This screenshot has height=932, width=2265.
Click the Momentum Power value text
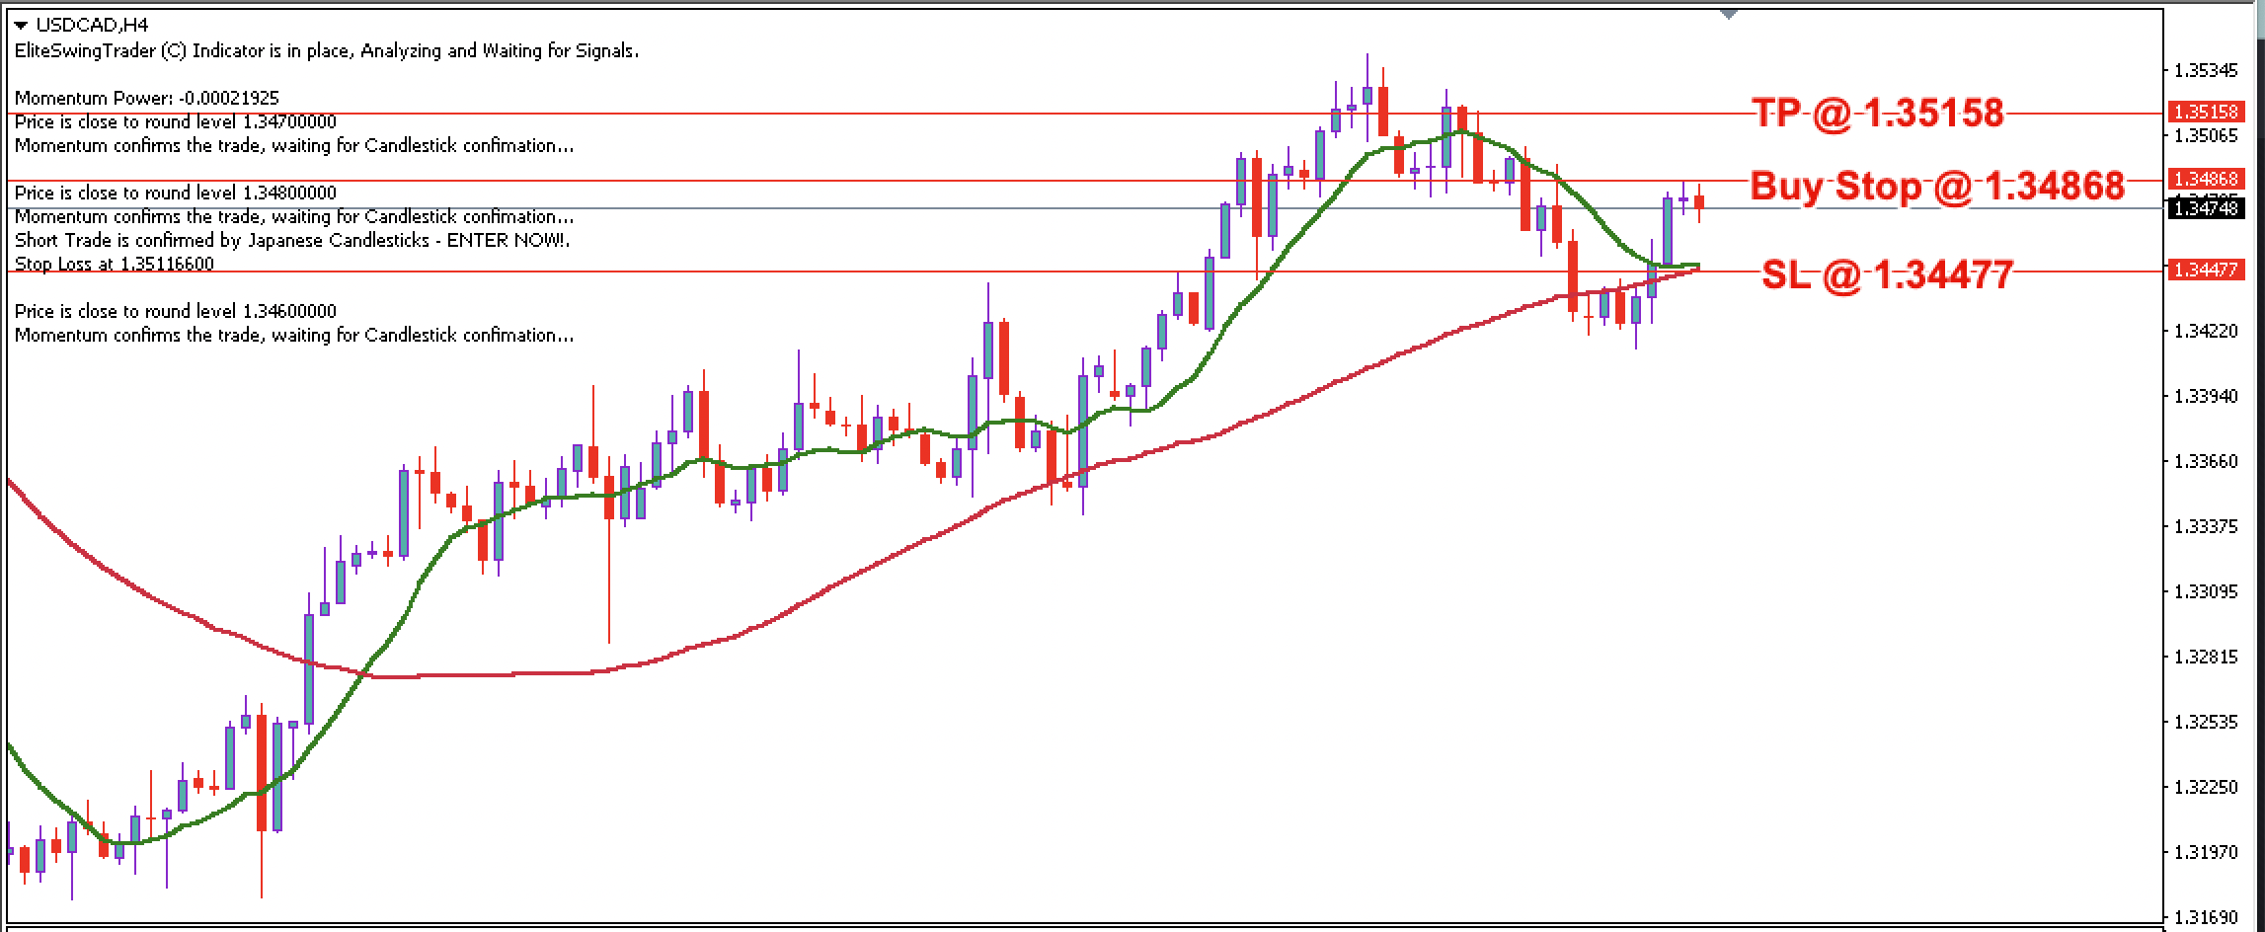146,98
